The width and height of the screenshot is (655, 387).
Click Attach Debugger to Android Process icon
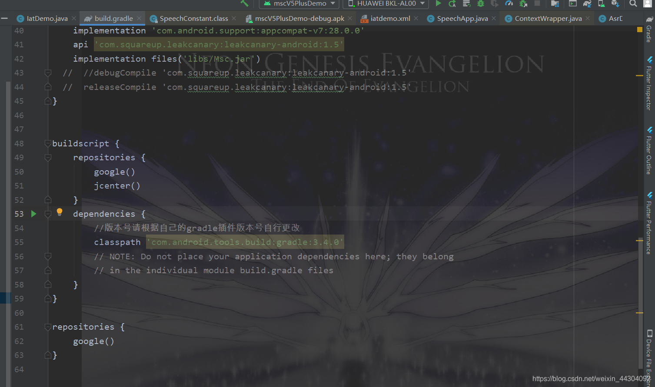[x=523, y=3]
